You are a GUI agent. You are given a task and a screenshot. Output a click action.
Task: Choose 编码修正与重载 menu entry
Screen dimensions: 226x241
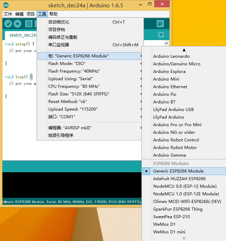[x=90, y=37]
